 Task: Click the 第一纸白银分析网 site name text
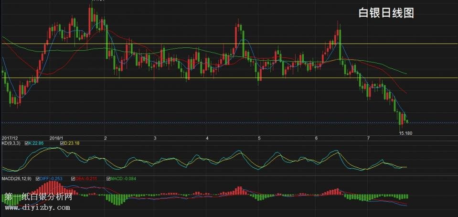[38, 197]
